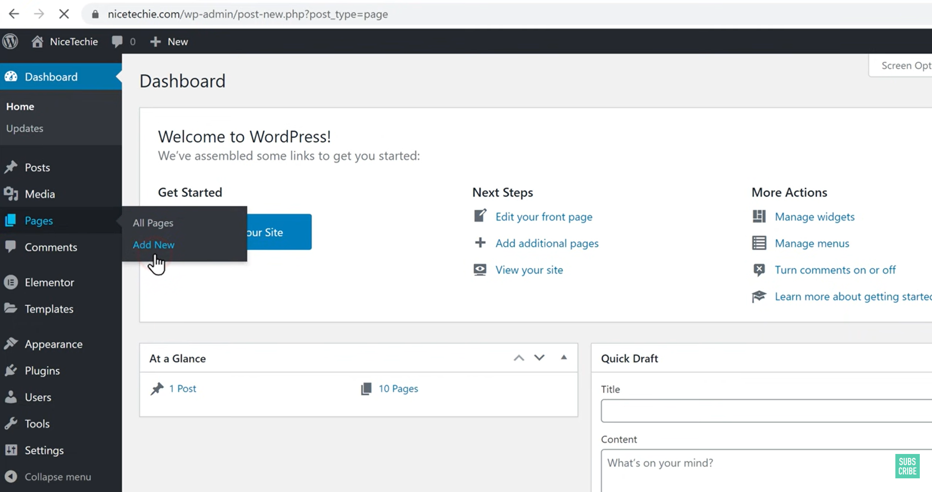The width and height of the screenshot is (932, 492).
Task: Click the plus icon beside Add additional pages
Action: click(480, 243)
